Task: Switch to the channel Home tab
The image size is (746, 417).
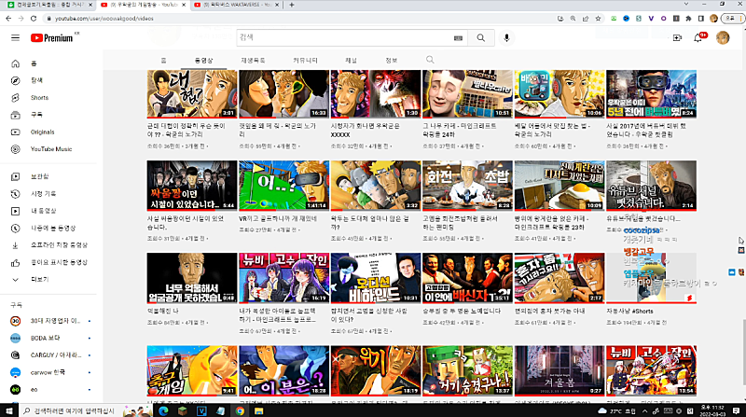Action: tap(164, 61)
